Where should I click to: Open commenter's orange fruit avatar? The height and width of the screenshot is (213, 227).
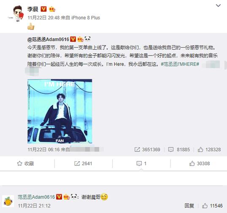coord(8,201)
